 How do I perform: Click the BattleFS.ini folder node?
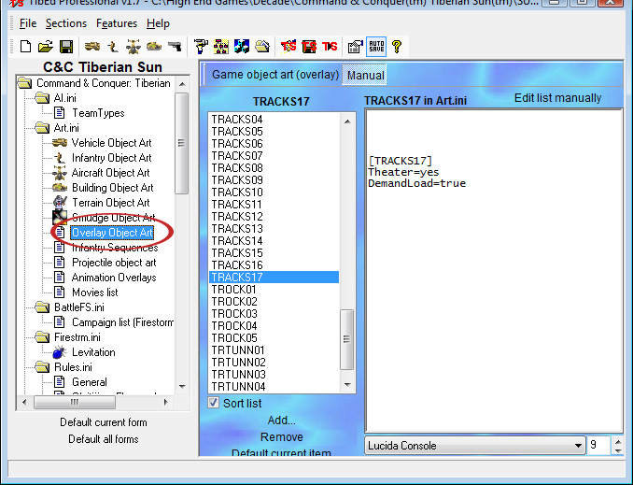[79, 307]
